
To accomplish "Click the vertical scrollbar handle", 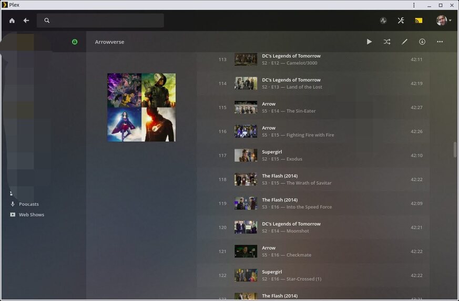I will tap(455, 150).
